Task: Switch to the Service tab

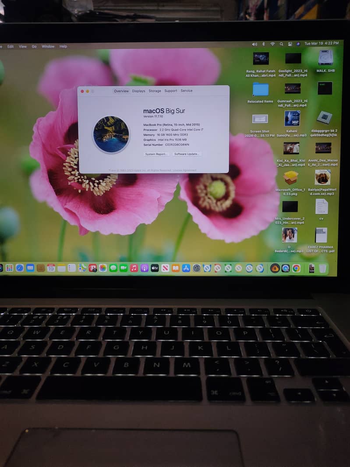Action: [x=187, y=91]
